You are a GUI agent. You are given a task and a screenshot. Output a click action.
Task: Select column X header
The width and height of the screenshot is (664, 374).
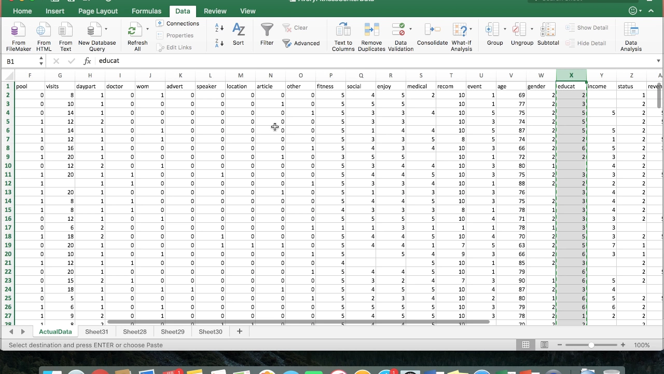pos(571,75)
